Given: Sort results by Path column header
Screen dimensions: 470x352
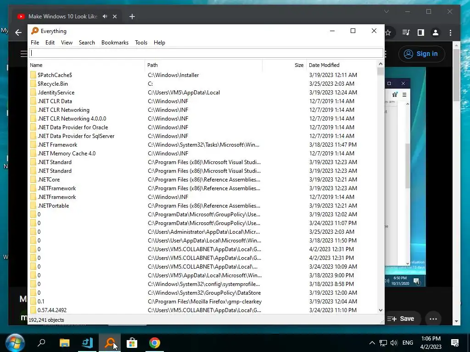Looking at the screenshot, I should tap(203, 65).
